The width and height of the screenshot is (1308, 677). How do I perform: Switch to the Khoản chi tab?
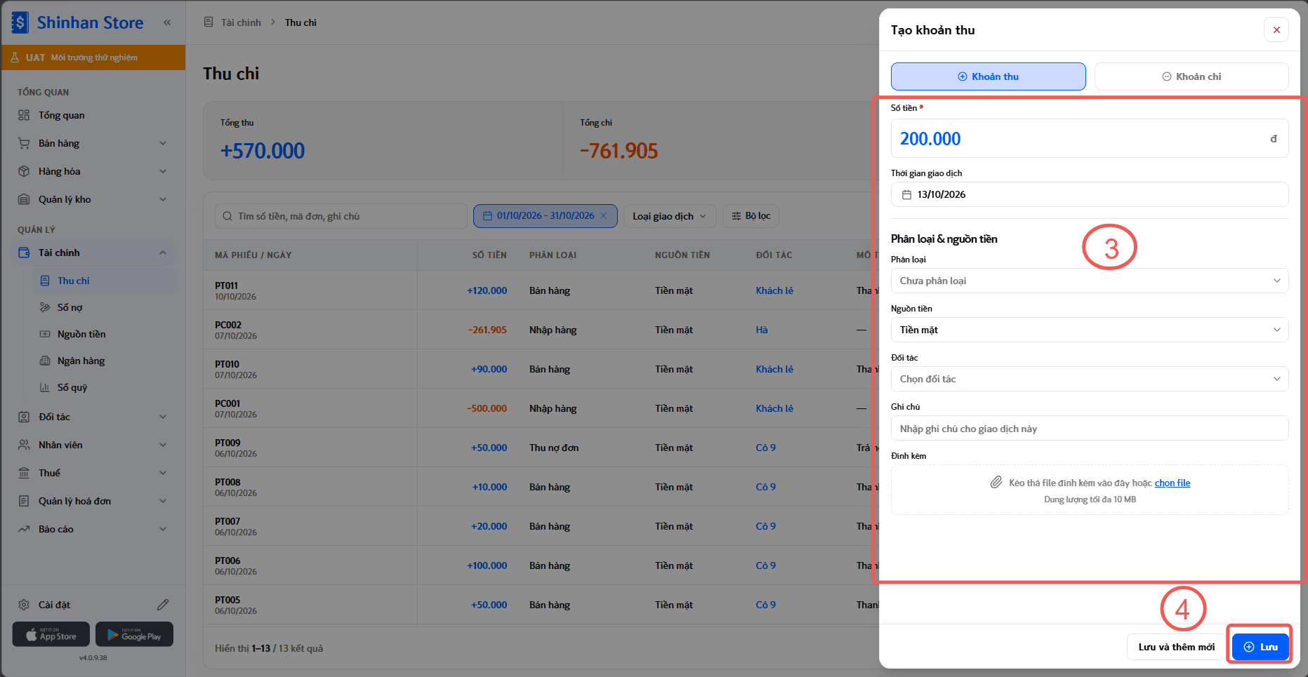pos(1191,76)
